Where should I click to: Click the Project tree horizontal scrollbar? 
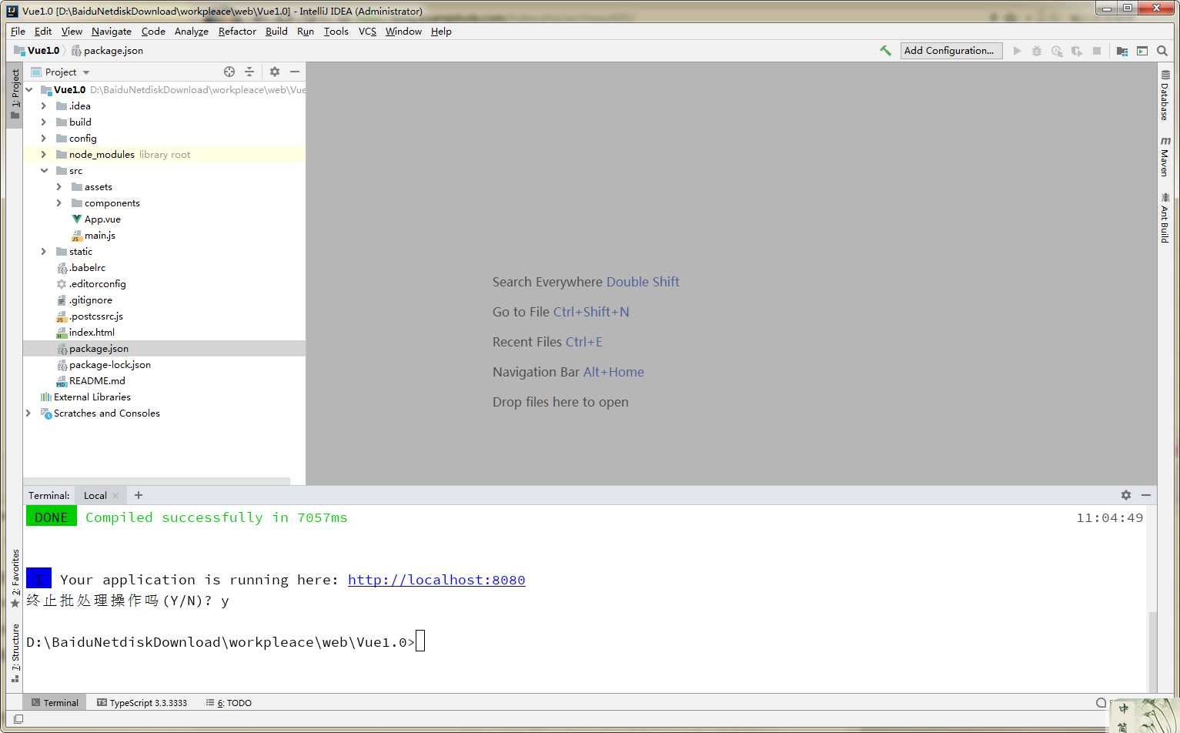tap(157, 481)
